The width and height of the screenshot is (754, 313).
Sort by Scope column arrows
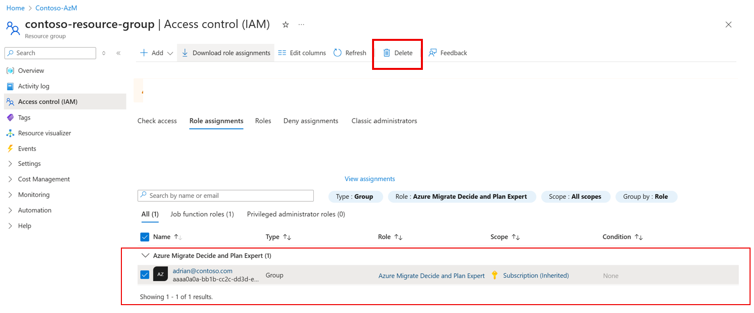(x=516, y=237)
